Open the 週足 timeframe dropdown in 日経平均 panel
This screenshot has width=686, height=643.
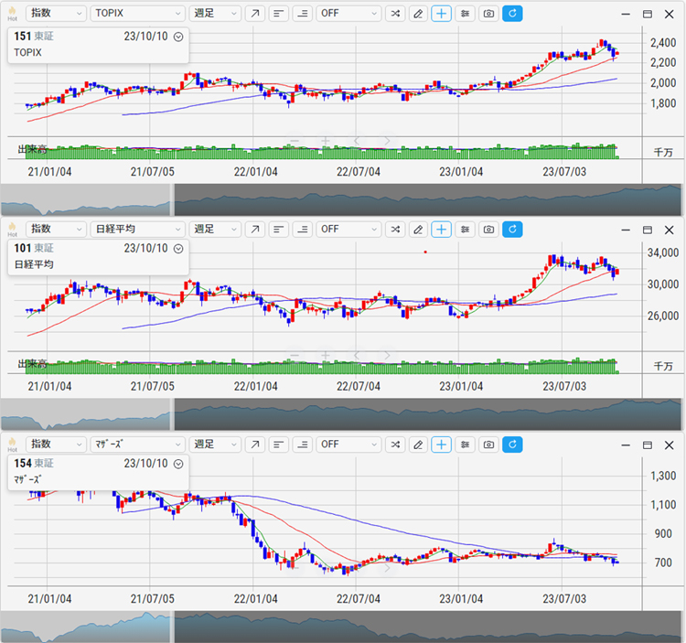[215, 230]
